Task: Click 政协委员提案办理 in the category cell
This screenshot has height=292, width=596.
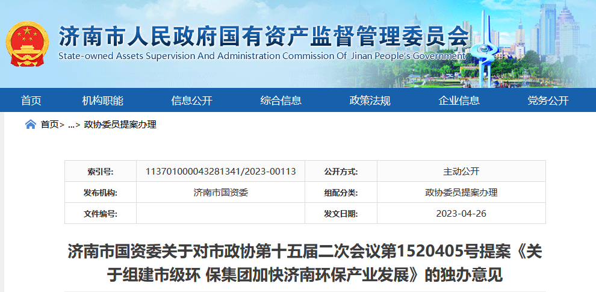Action: tap(461, 193)
